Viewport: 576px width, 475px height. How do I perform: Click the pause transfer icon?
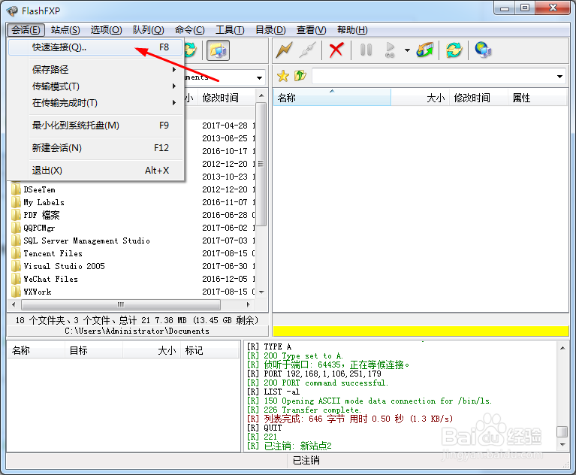pyautogui.click(x=366, y=50)
